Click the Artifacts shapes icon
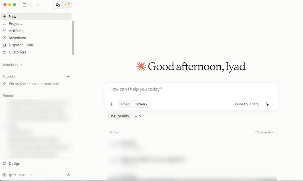This screenshot has height=181, width=303. 5,31
